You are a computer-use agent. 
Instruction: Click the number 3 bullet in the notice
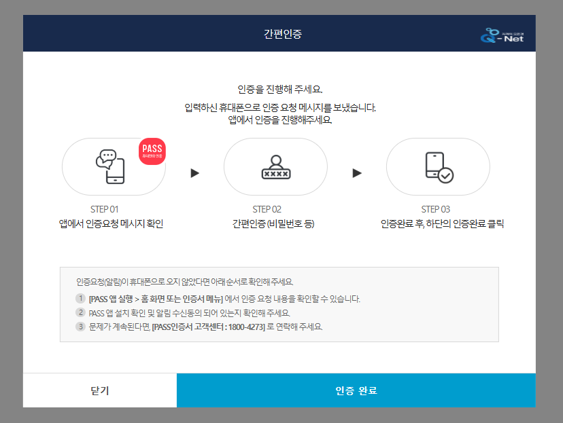point(80,327)
